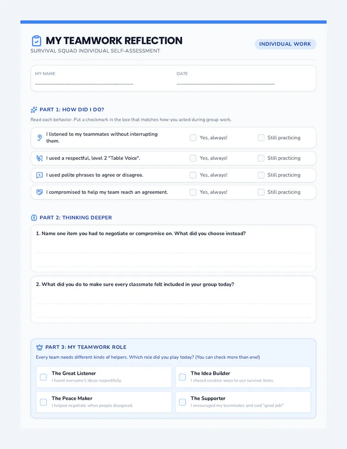The width and height of the screenshot is (347, 449).
Task: Click the handshake compromise icon
Action: pyautogui.click(x=40, y=192)
